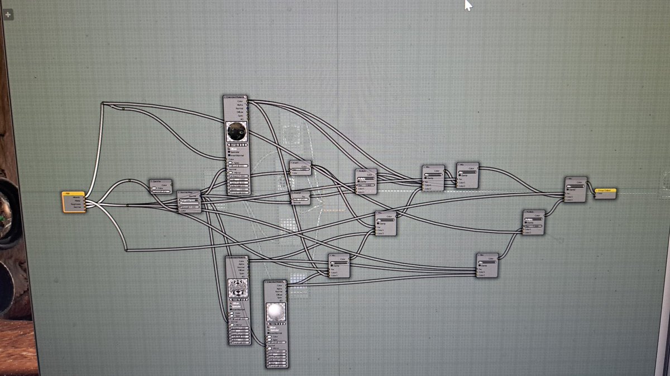Image resolution: width=670 pixels, height=376 pixels.
Task: Toggle Specular on the dark globe material node
Action: click(x=229, y=152)
